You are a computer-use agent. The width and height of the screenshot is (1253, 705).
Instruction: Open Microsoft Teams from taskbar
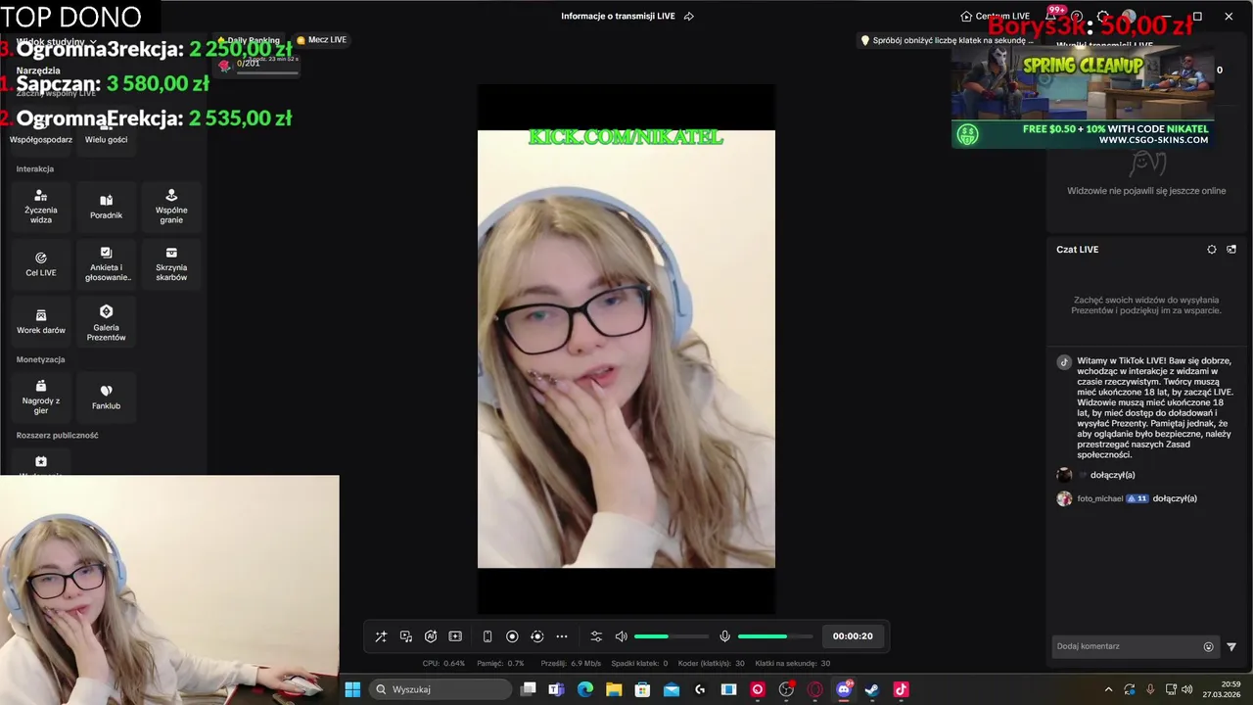pos(557,689)
